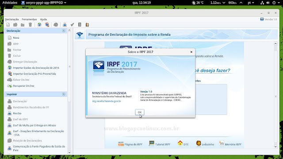
Task: Select Comunicação à Fonte Pagadora de Saída do País
Action: tap(39, 148)
